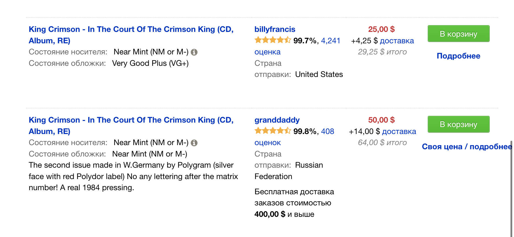Open 'доставка' link for +14,00 $ shipping
Viewport: 514px width, 237px height.
pos(399,131)
